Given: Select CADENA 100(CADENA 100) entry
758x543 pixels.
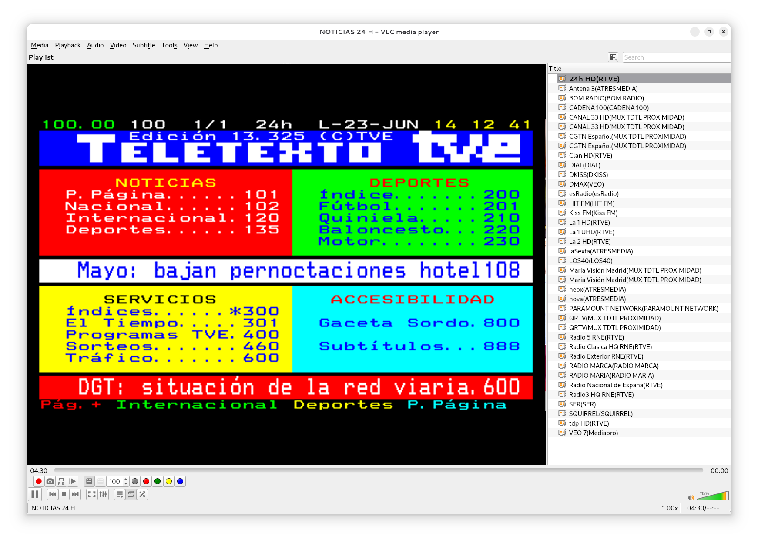Looking at the screenshot, I should pyautogui.click(x=644, y=107).
